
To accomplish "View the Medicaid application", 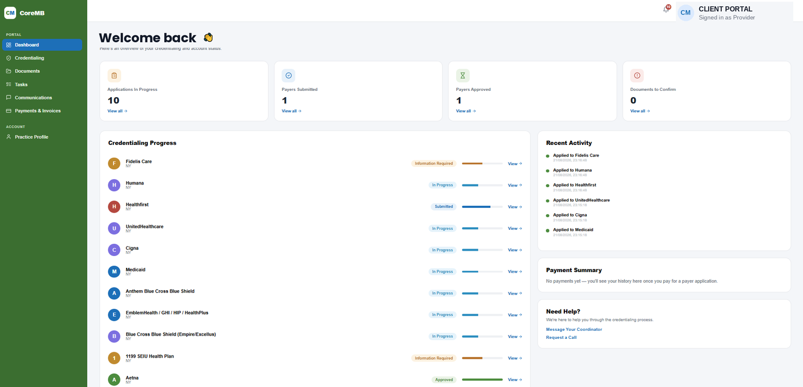I will point(515,272).
